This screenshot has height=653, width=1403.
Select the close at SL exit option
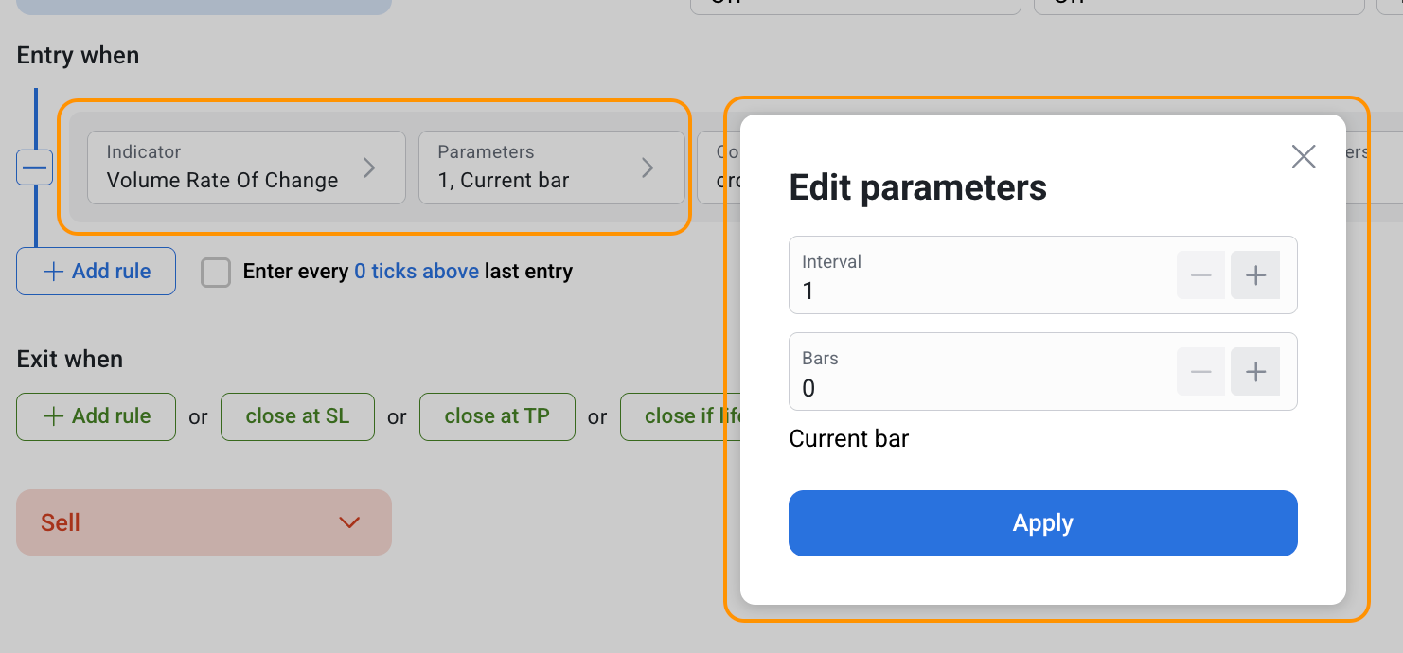297,417
